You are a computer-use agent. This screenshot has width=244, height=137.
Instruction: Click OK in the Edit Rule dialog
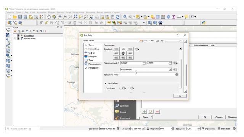click(180, 96)
